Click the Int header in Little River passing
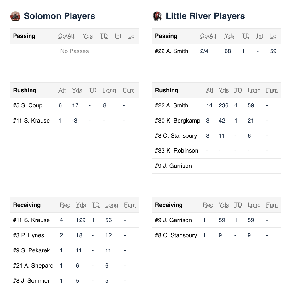This screenshot has width=286, height=295. pyautogui.click(x=260, y=36)
